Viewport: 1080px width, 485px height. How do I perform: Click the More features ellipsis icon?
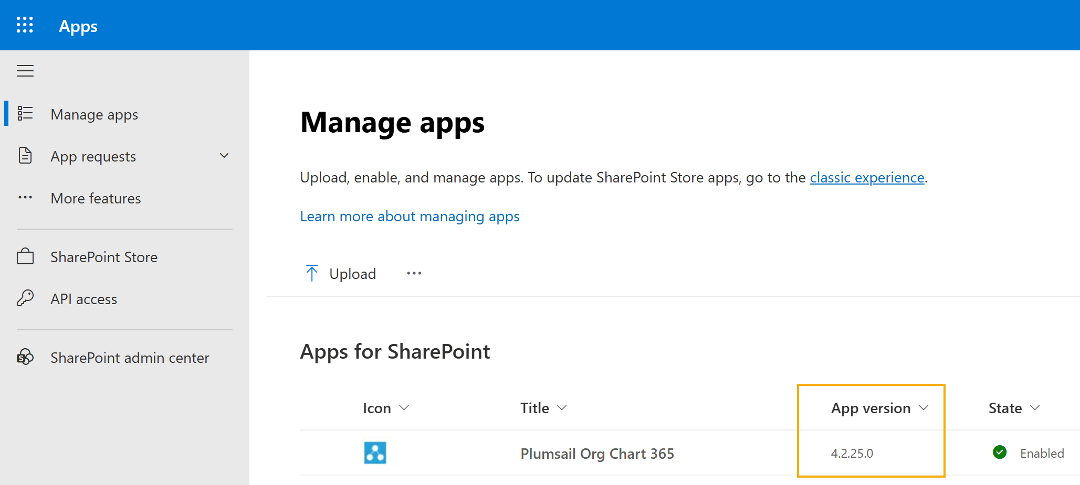click(25, 198)
